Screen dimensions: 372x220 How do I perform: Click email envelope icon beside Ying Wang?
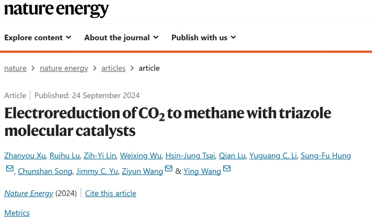(x=227, y=169)
